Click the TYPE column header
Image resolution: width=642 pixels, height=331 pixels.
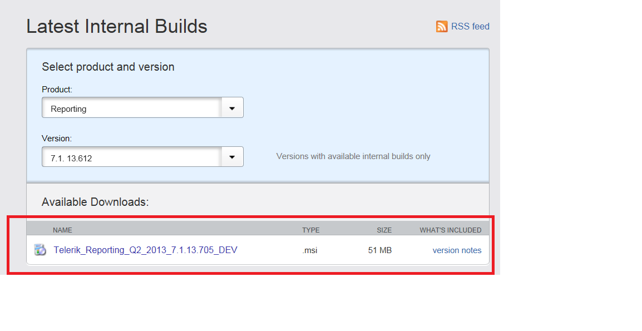[x=311, y=230]
